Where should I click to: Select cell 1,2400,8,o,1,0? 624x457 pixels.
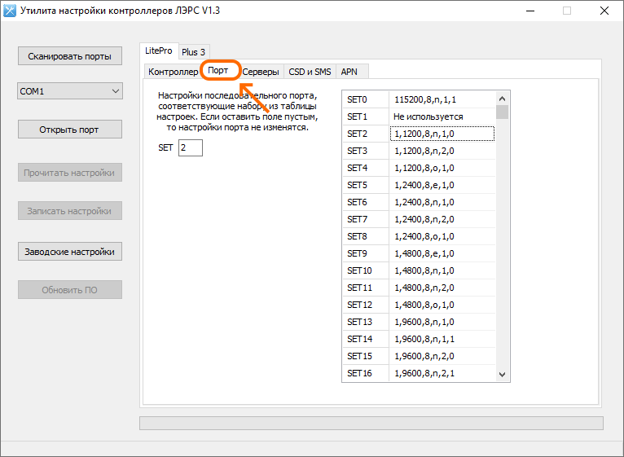(442, 236)
